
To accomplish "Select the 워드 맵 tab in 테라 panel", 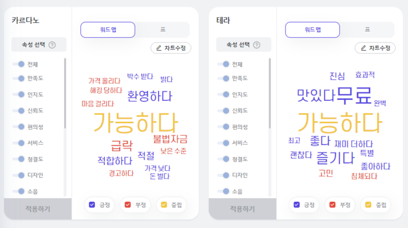I will click(312, 30).
